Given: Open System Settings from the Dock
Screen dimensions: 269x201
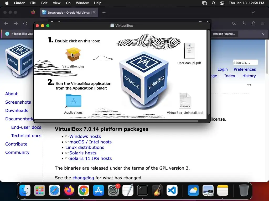Looking at the screenshot, I should 113,190.
